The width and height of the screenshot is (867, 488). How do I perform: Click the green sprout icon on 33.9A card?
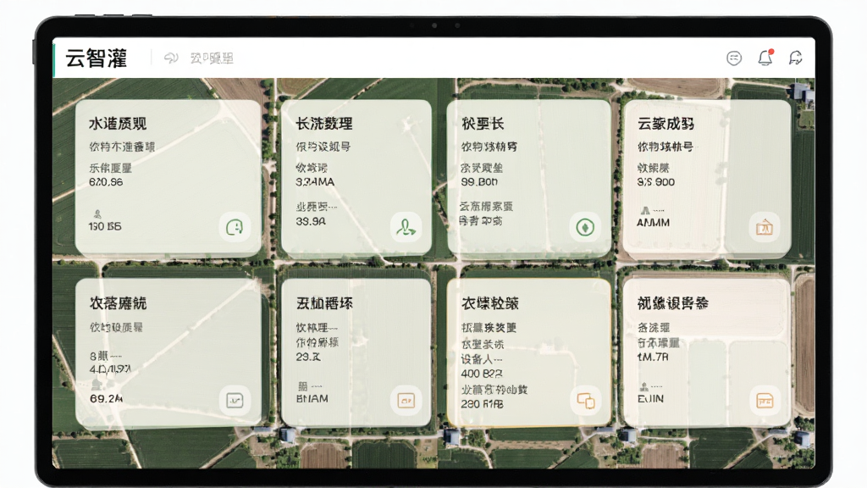pyautogui.click(x=406, y=227)
